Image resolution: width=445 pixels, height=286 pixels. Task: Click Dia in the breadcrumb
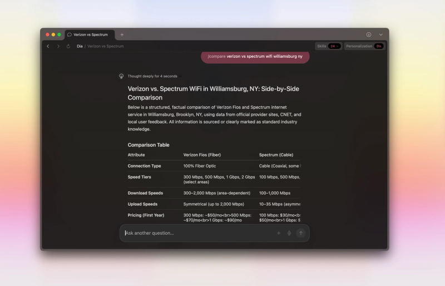click(80, 46)
